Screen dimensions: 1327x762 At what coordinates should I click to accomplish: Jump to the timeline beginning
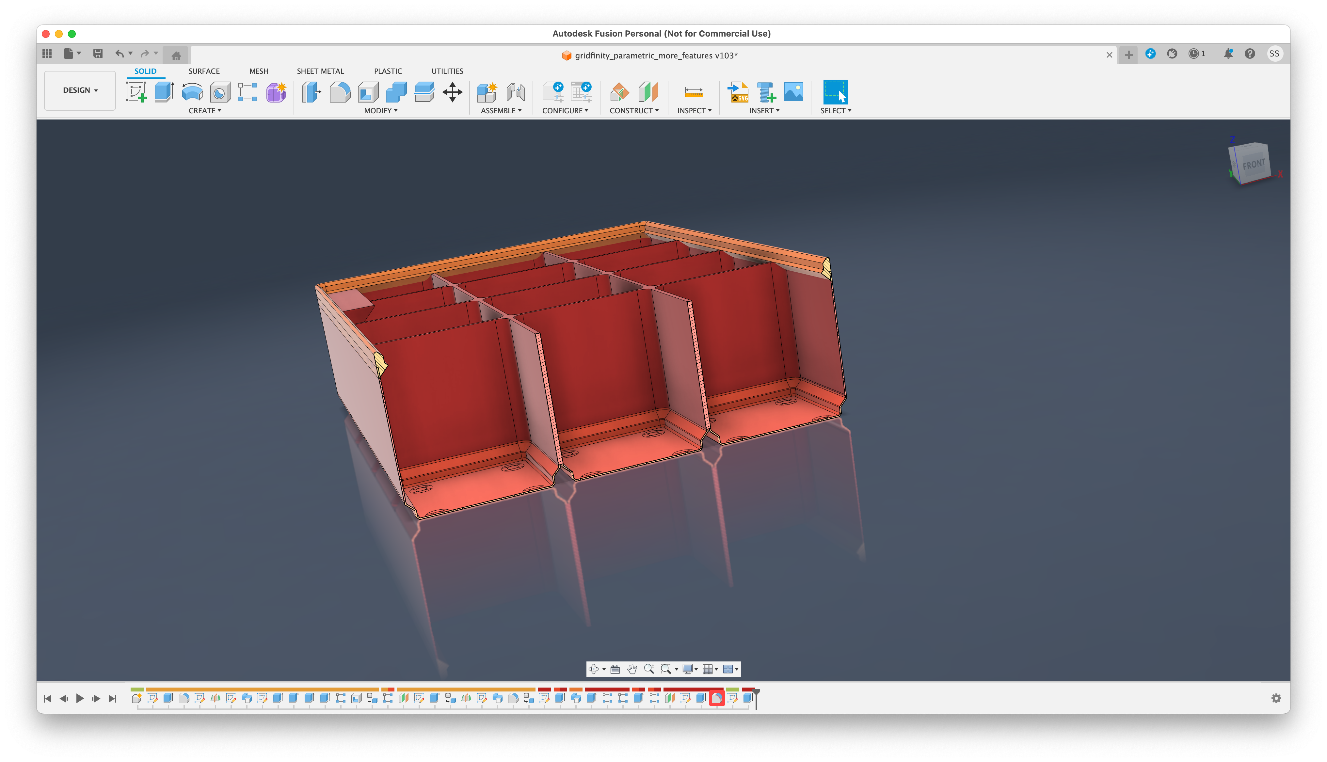pyautogui.click(x=47, y=698)
